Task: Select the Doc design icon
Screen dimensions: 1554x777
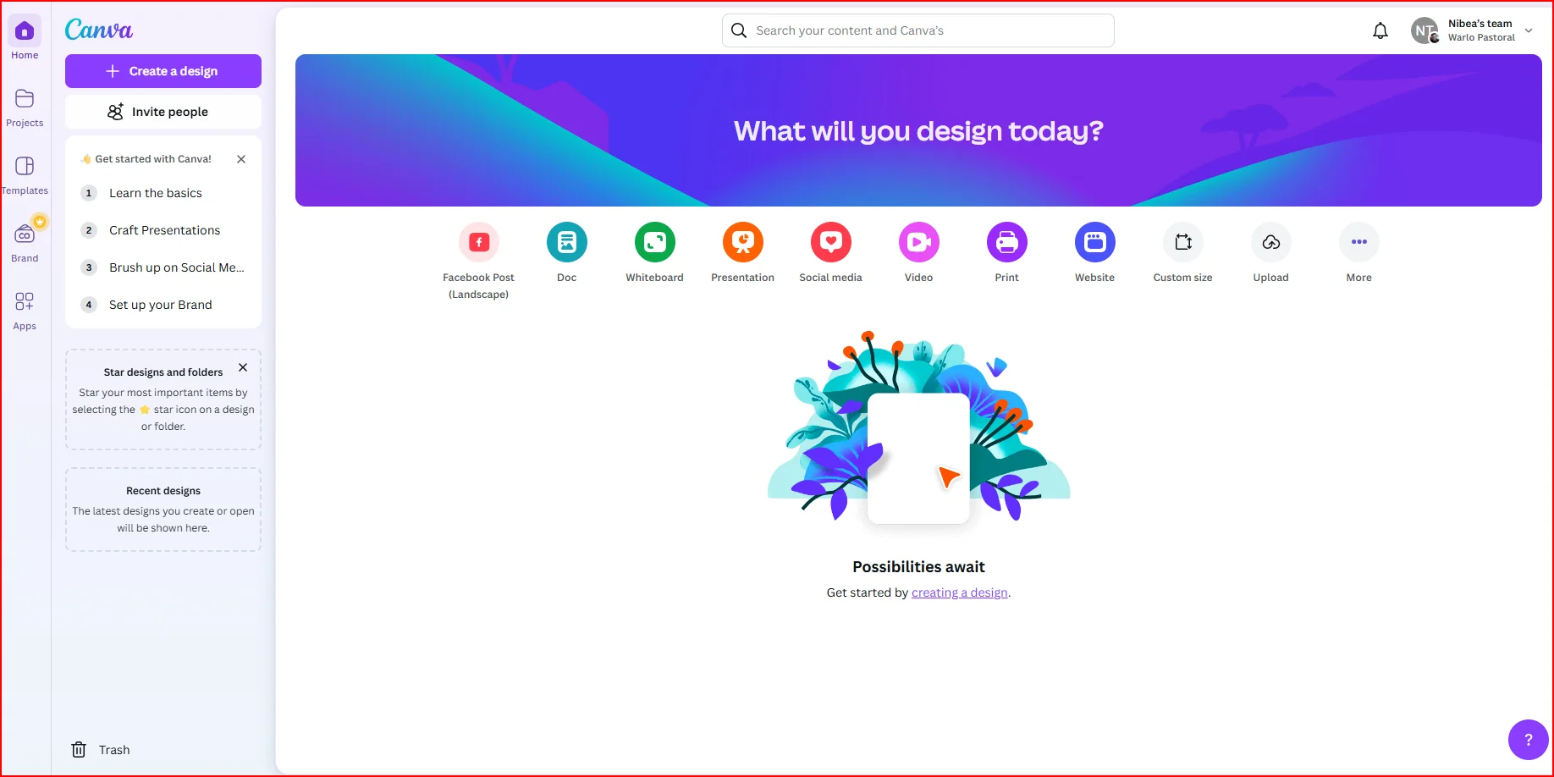Action: (567, 243)
